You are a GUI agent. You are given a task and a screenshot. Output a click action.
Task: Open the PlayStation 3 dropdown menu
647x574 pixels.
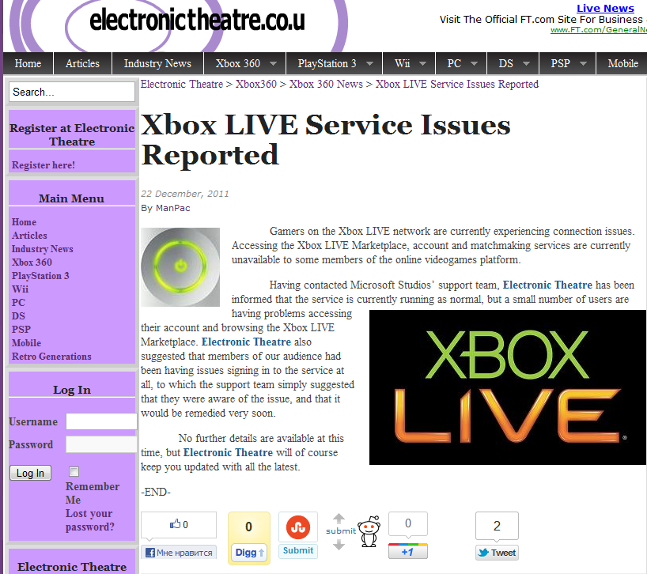[372, 64]
